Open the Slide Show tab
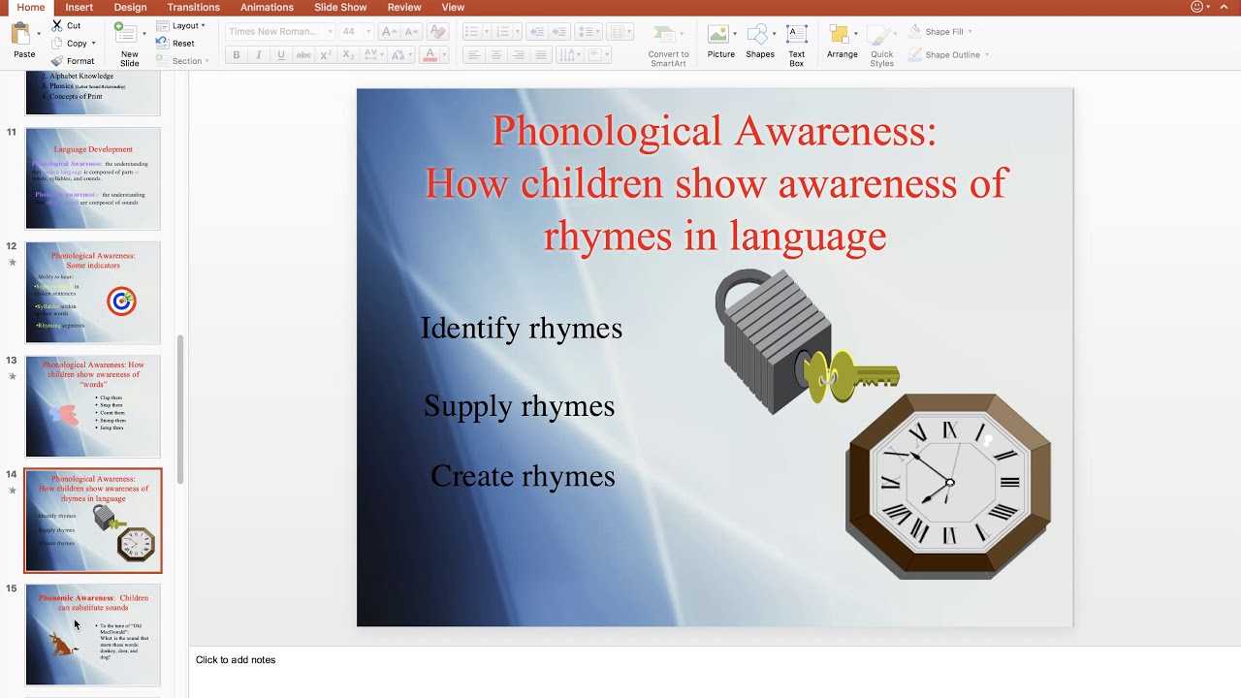Screen dimensions: 1241x698 pos(340,8)
